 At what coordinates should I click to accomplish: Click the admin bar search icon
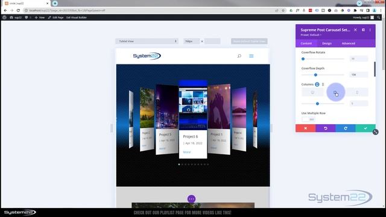coord(379,17)
